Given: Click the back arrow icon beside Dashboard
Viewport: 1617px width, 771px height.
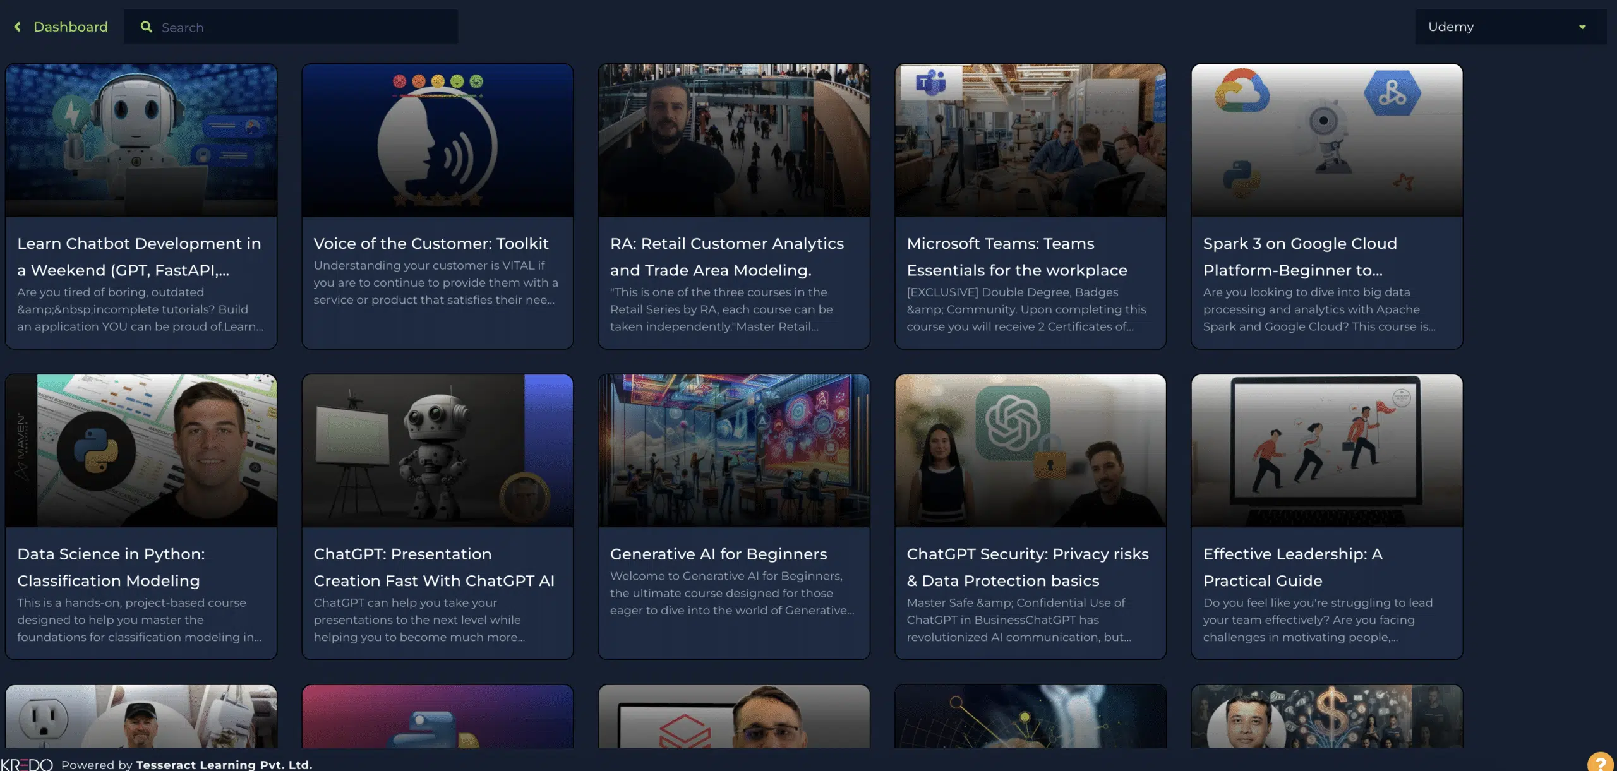Looking at the screenshot, I should [x=18, y=27].
